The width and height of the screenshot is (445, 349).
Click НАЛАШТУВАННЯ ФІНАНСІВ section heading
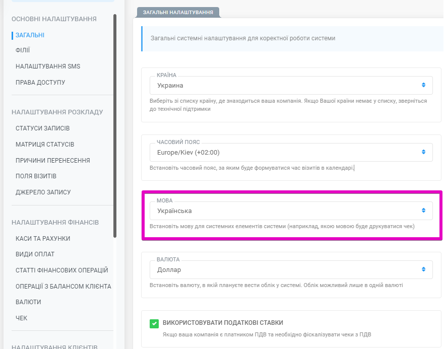pos(55,223)
